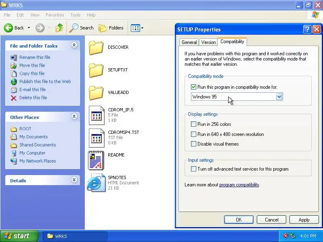Select the CDROM_IP.5 file icon
The image size is (323, 242).
(x=96, y=115)
